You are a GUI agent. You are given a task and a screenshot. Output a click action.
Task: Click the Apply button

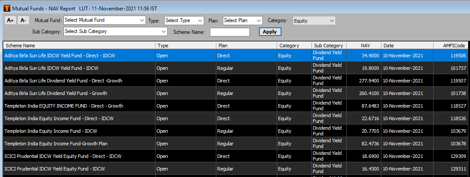click(270, 32)
